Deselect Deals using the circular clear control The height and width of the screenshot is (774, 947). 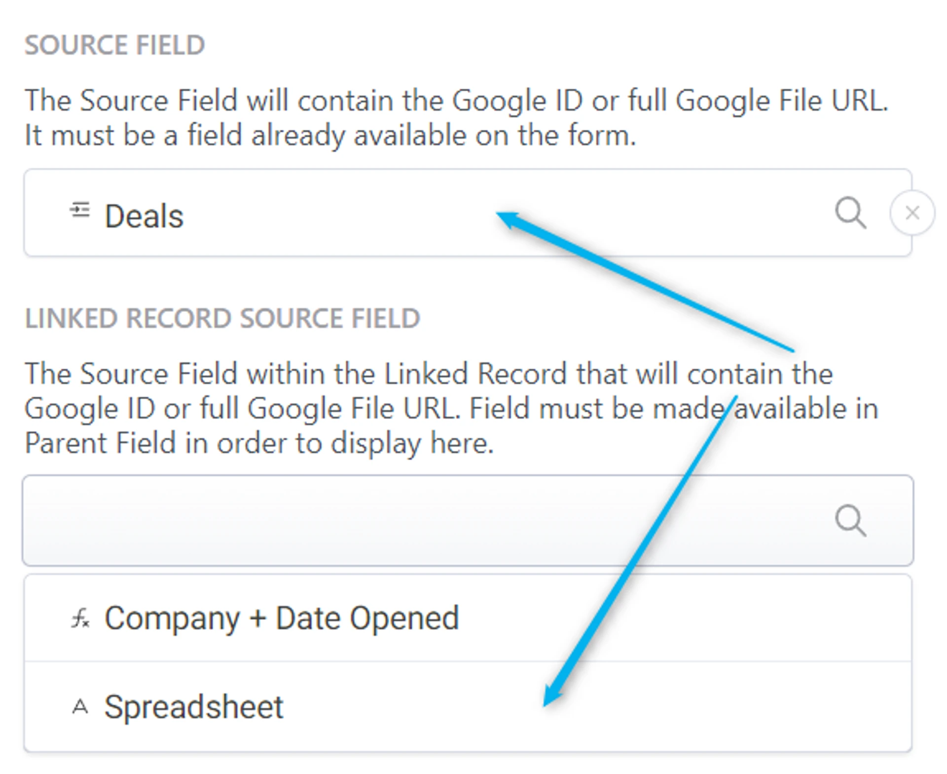point(911,213)
